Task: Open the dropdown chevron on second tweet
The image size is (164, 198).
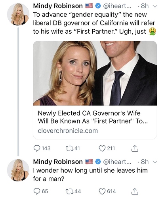Action: coord(155,162)
